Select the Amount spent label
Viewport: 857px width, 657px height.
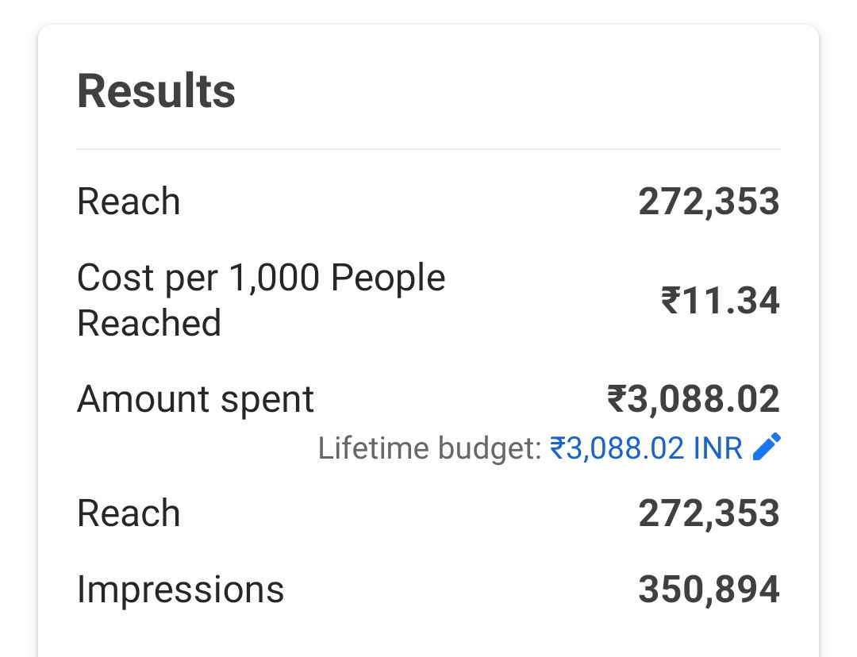click(x=195, y=399)
